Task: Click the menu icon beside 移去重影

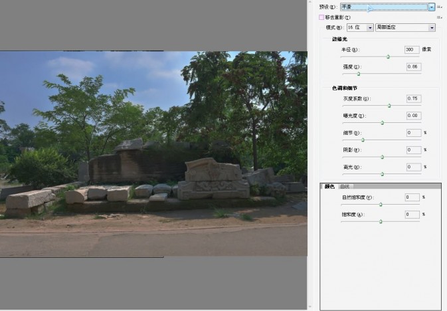Action: click(439, 17)
